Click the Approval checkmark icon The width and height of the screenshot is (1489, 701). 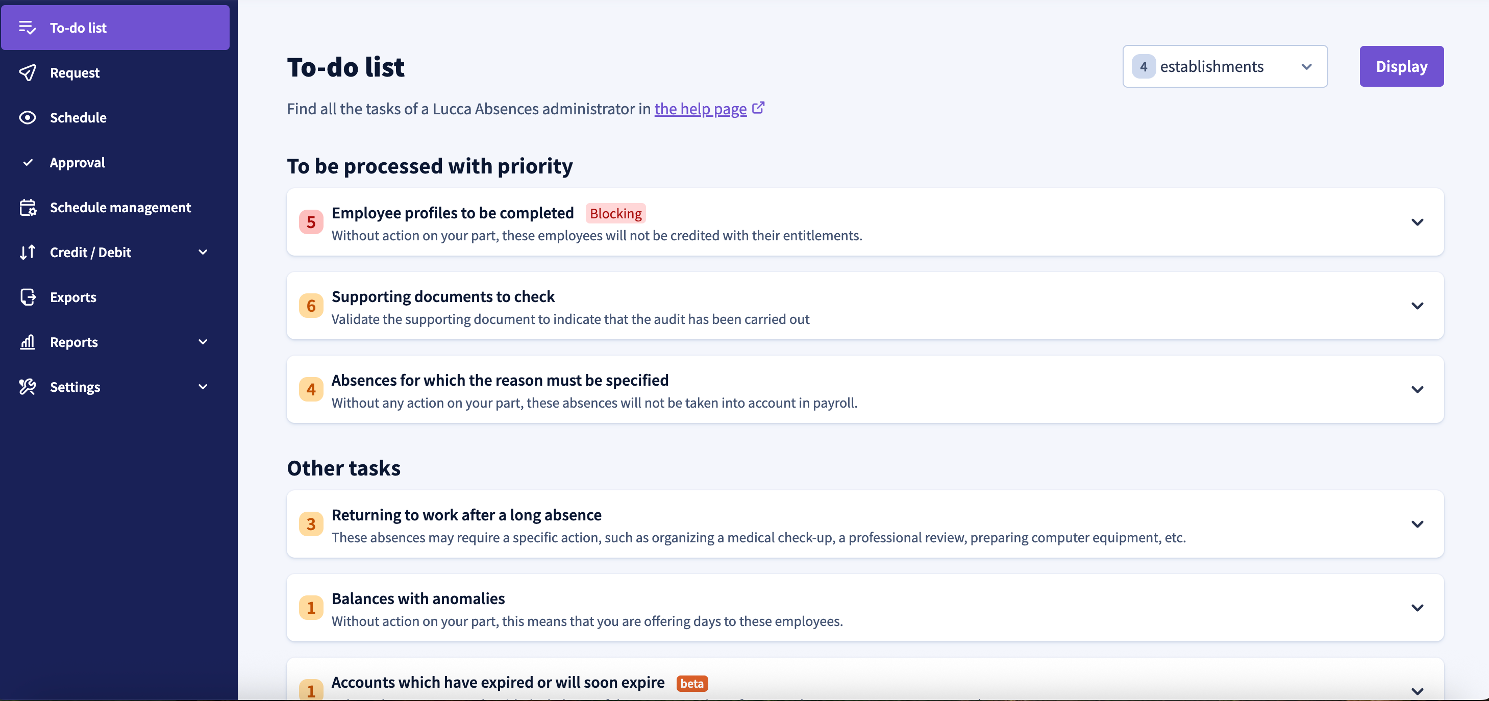[x=27, y=162]
